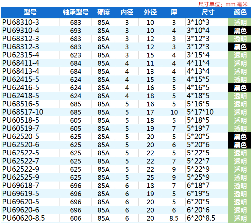Click the bearing model 623 cell
This screenshot has height=223, width=252.
pyautogui.click(x=75, y=55)
